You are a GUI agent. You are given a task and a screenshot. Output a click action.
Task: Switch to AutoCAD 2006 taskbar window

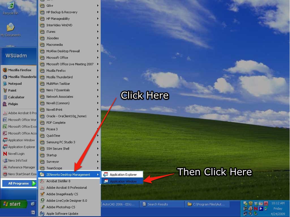119,204
